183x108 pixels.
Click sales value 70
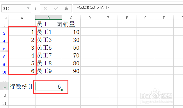71,55
